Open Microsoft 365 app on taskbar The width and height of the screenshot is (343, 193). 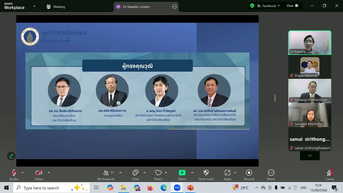[137, 188]
